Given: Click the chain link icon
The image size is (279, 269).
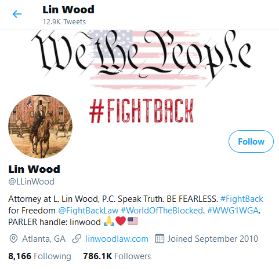Looking at the screenshot, I should coord(77,239).
